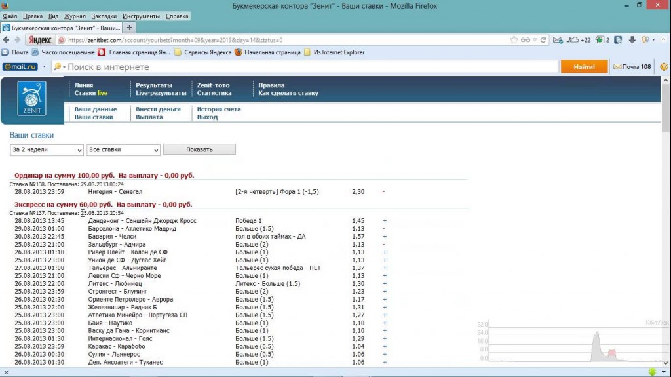The height and width of the screenshot is (377, 671).
Task: Open the Файл menu
Action: click(10, 16)
